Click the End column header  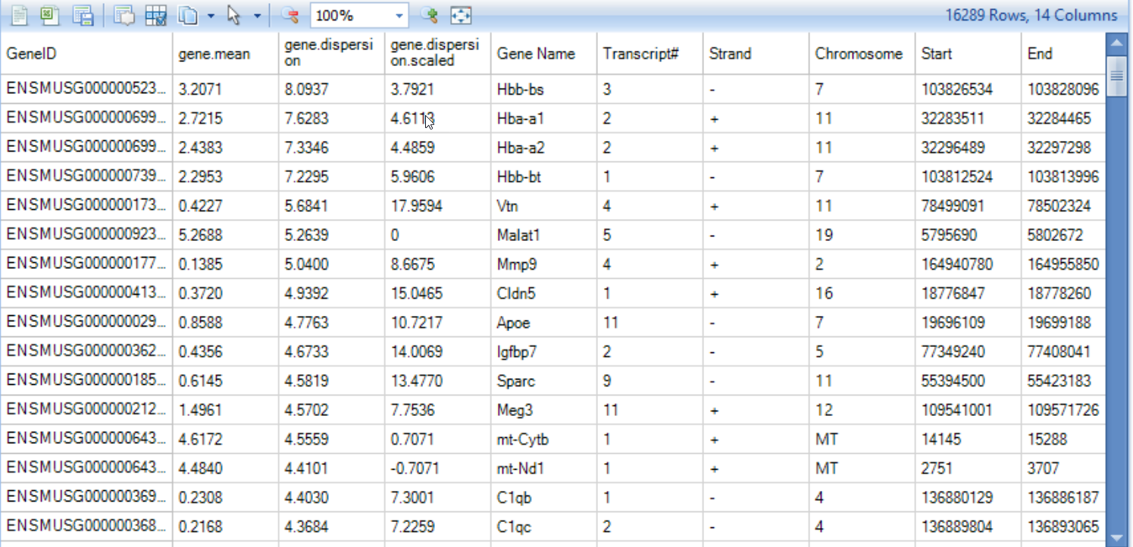point(1063,54)
